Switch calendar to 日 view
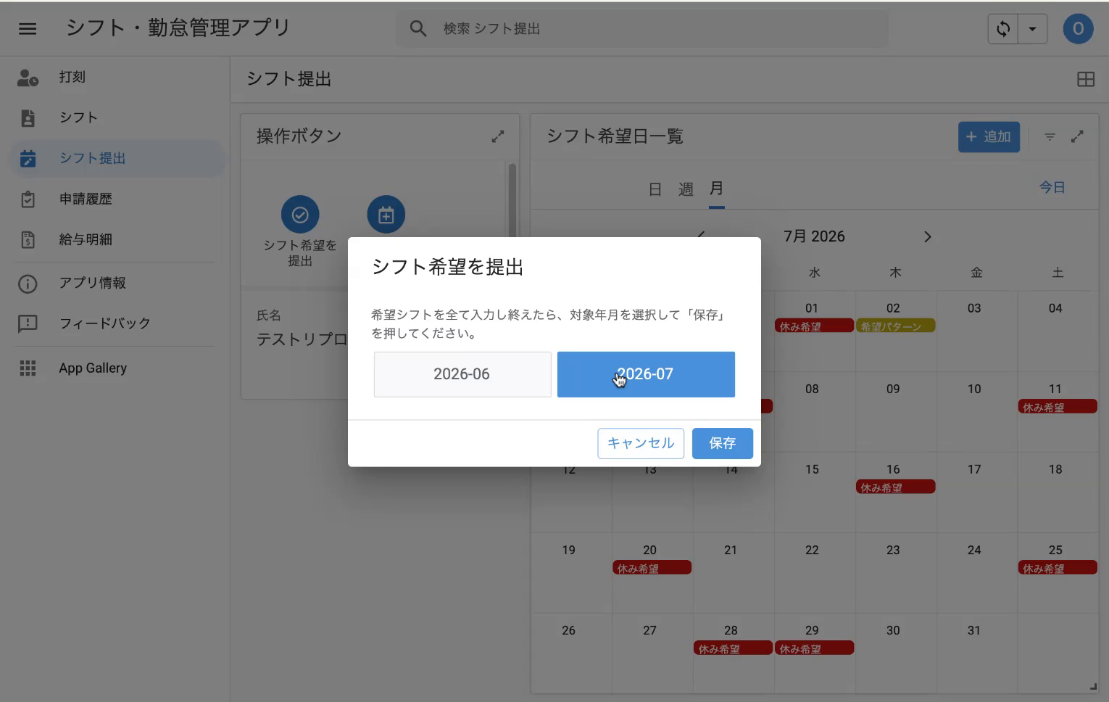The width and height of the screenshot is (1109, 702). click(655, 189)
